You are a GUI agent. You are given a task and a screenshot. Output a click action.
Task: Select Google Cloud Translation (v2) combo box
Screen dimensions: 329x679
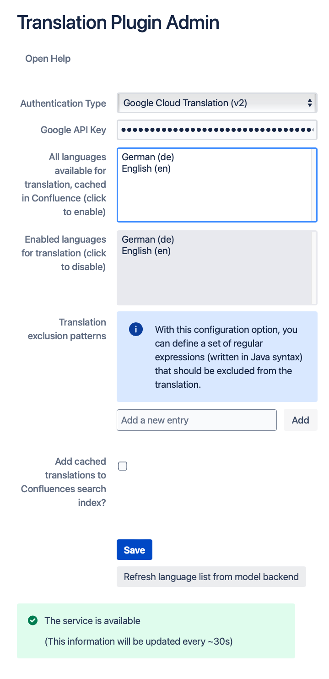point(216,103)
